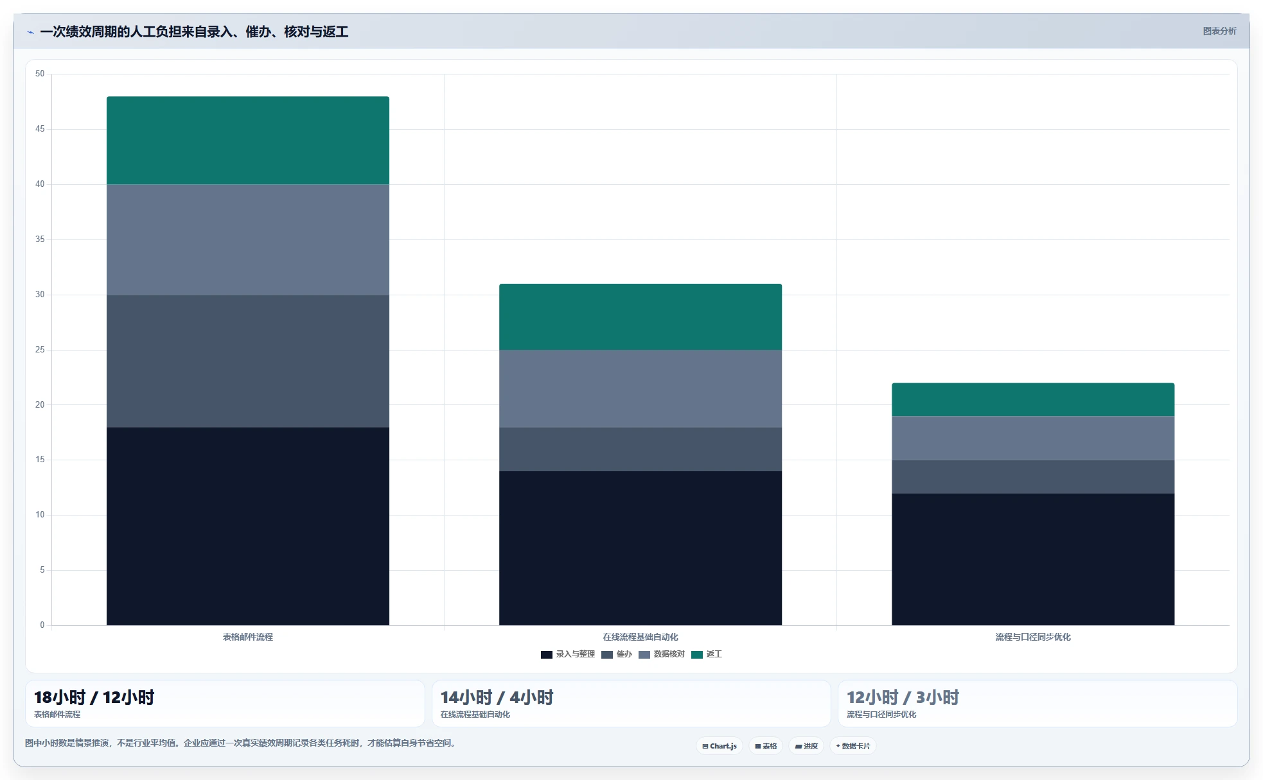This screenshot has width=1263, height=780.
Task: Select the 进度 tag pill
Action: (x=806, y=746)
